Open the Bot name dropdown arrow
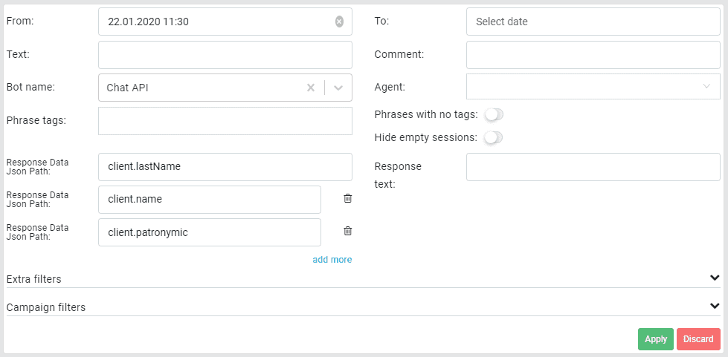Image resolution: width=728 pixels, height=357 pixels. point(338,88)
